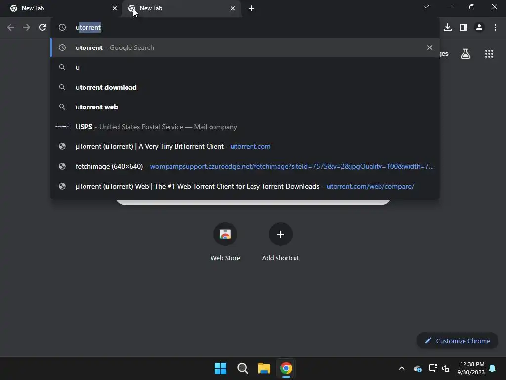Screen dimensions: 506x380
Task: Open Chrome three-dot menu
Action: tap(495, 28)
